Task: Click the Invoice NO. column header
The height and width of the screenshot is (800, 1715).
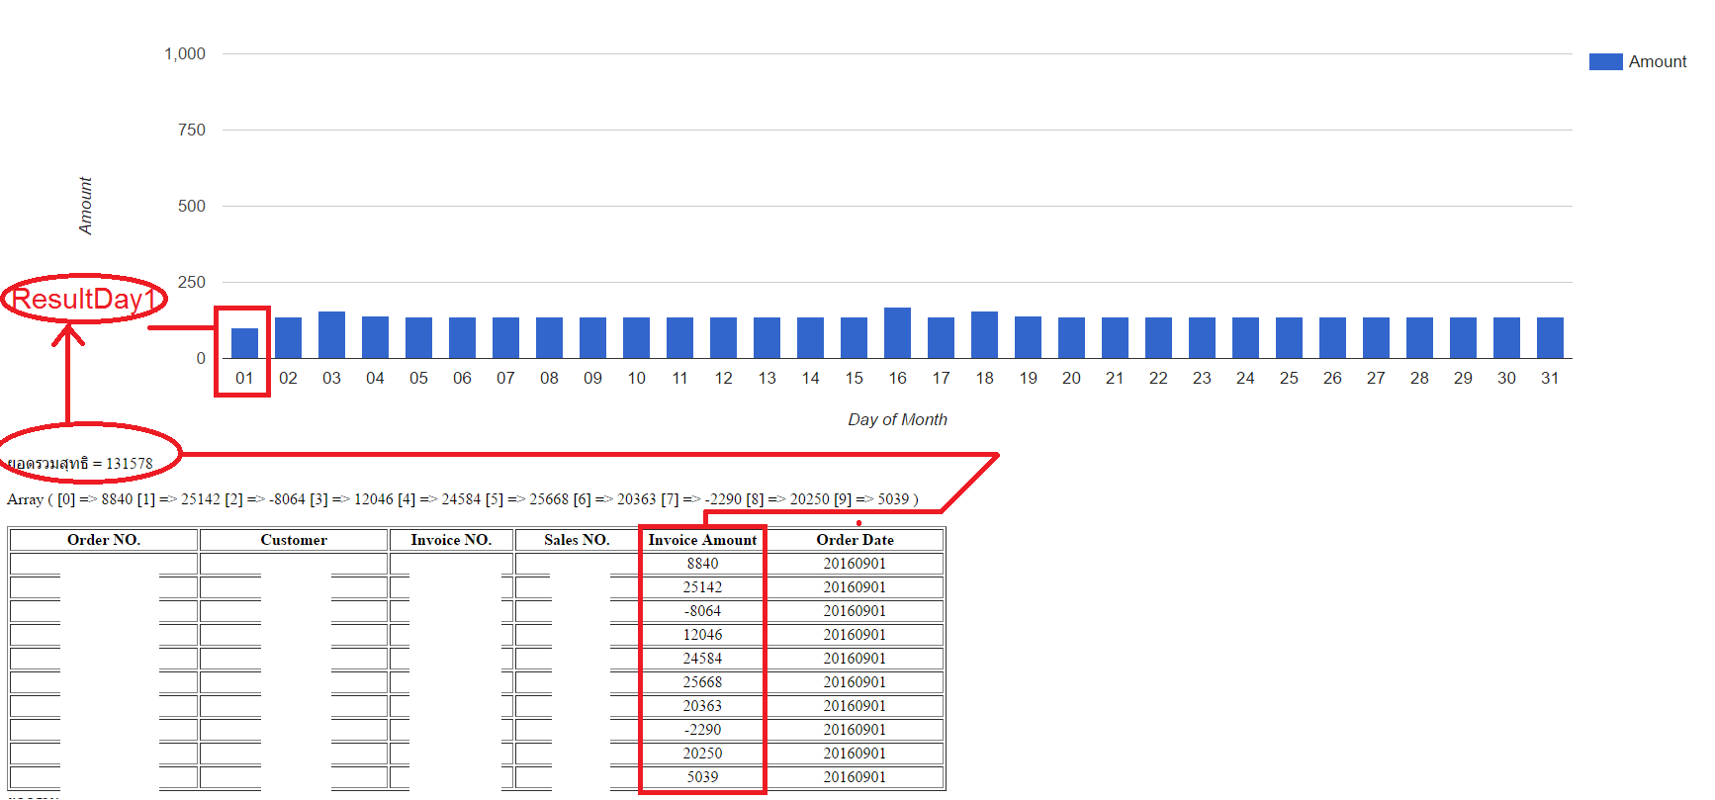Action: coord(451,540)
